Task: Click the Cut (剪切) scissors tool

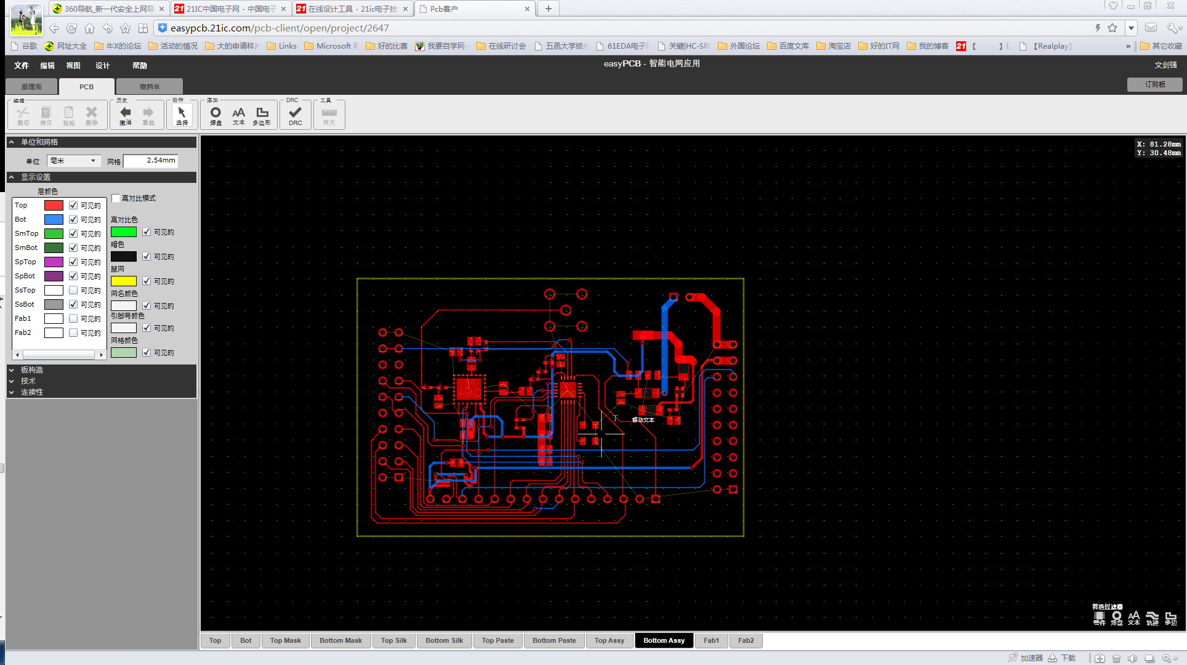Action: pos(23,115)
